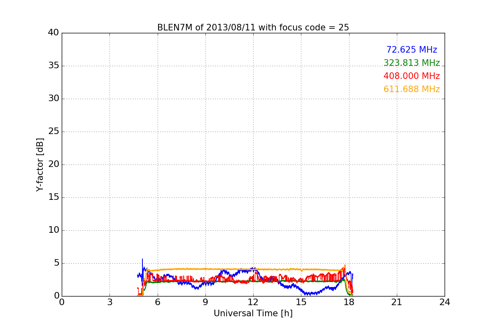Click the x-axis tick label 24
Image resolution: width=494 pixels, height=329 pixels.
(445, 302)
